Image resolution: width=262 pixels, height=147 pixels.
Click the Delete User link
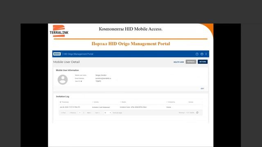(178, 62)
